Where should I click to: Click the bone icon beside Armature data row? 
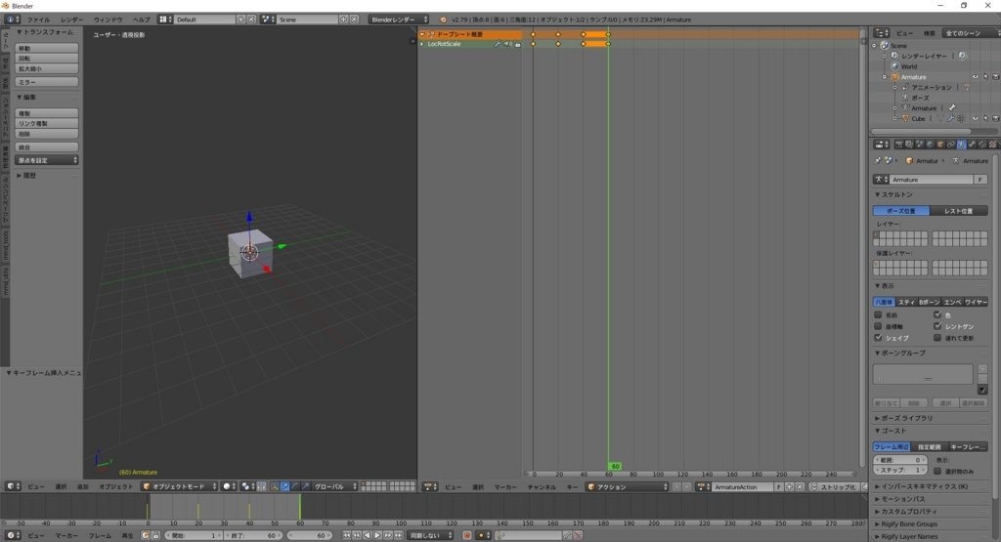click(952, 107)
